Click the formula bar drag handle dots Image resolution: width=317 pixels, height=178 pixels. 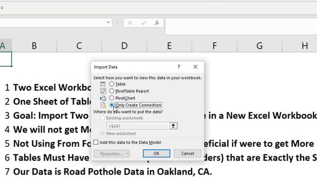118,23
